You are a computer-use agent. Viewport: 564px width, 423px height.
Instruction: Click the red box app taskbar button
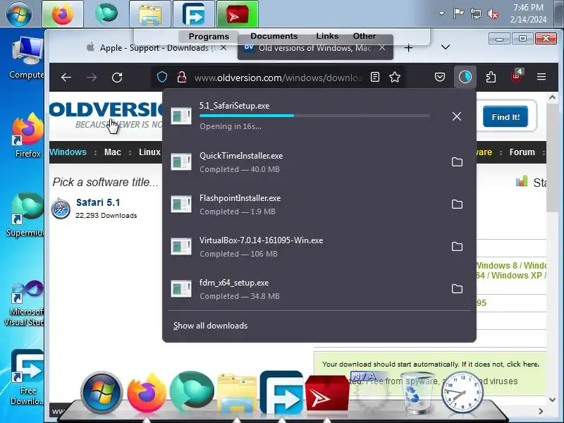click(x=238, y=13)
